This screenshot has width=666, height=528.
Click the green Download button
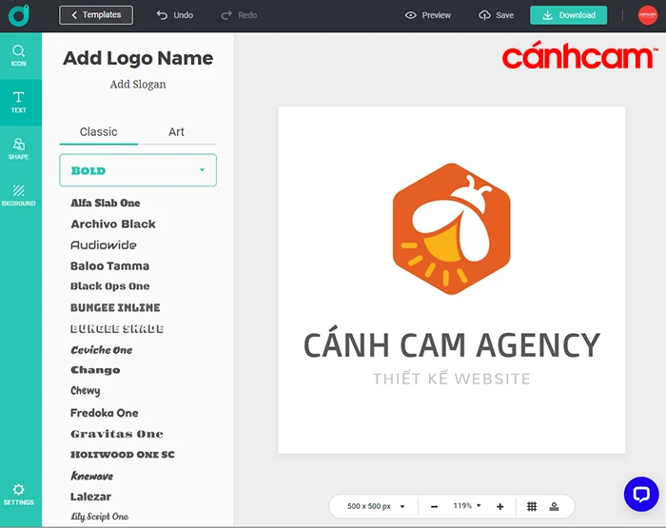pyautogui.click(x=568, y=15)
